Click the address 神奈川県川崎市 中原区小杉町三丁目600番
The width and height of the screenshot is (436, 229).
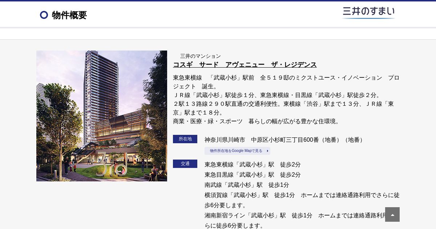coord(285,140)
